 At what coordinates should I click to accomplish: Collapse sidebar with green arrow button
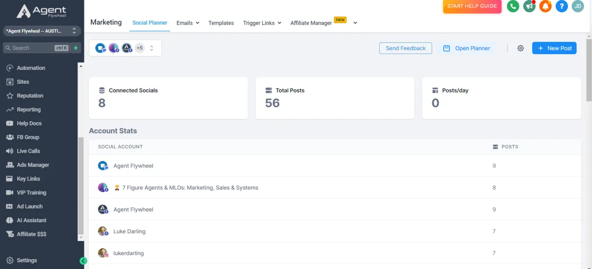[x=83, y=261]
